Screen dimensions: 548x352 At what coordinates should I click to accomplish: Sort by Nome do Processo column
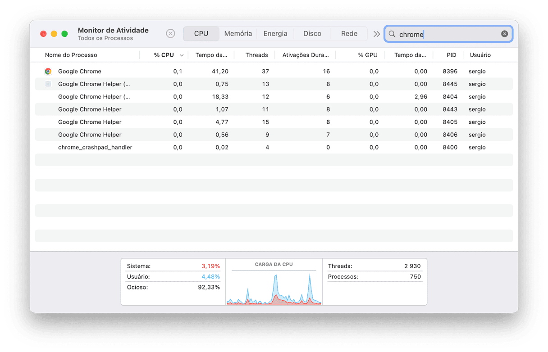point(71,55)
